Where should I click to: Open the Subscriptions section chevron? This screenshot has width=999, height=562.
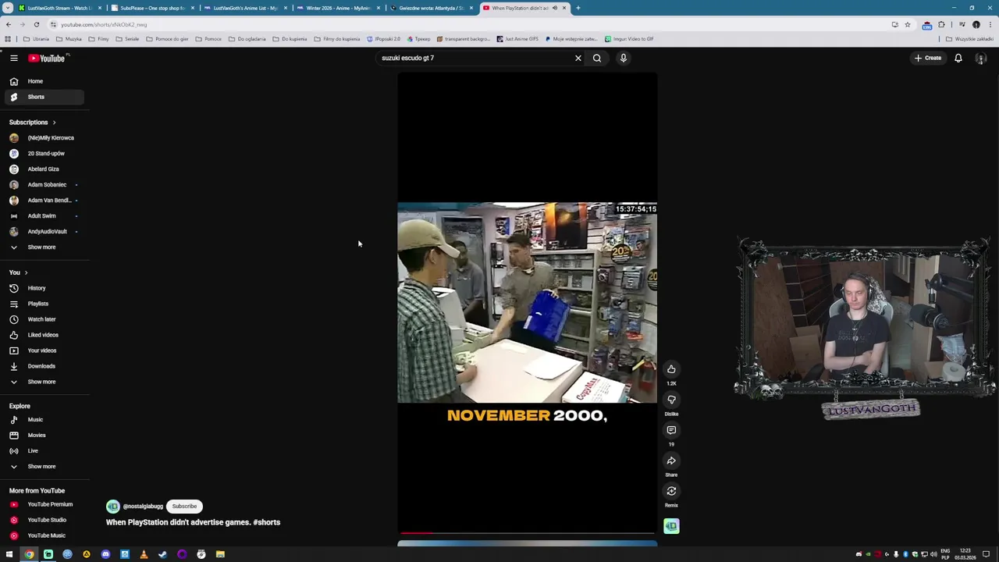[x=54, y=123]
